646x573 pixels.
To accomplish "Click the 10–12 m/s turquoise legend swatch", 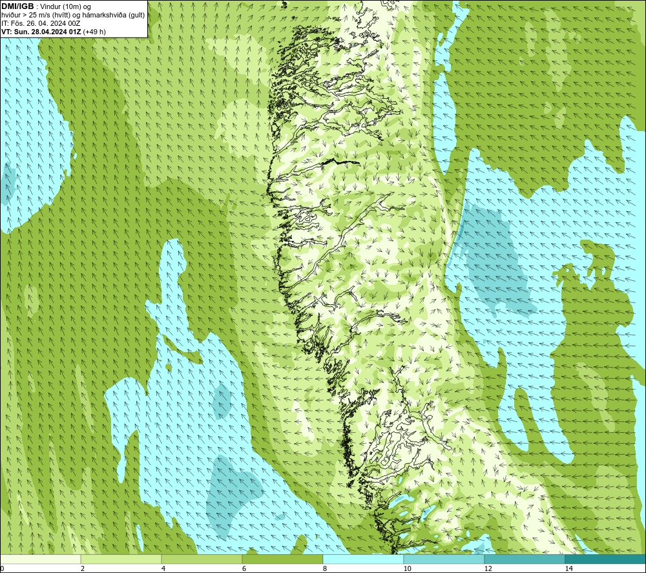I will [x=444, y=559].
